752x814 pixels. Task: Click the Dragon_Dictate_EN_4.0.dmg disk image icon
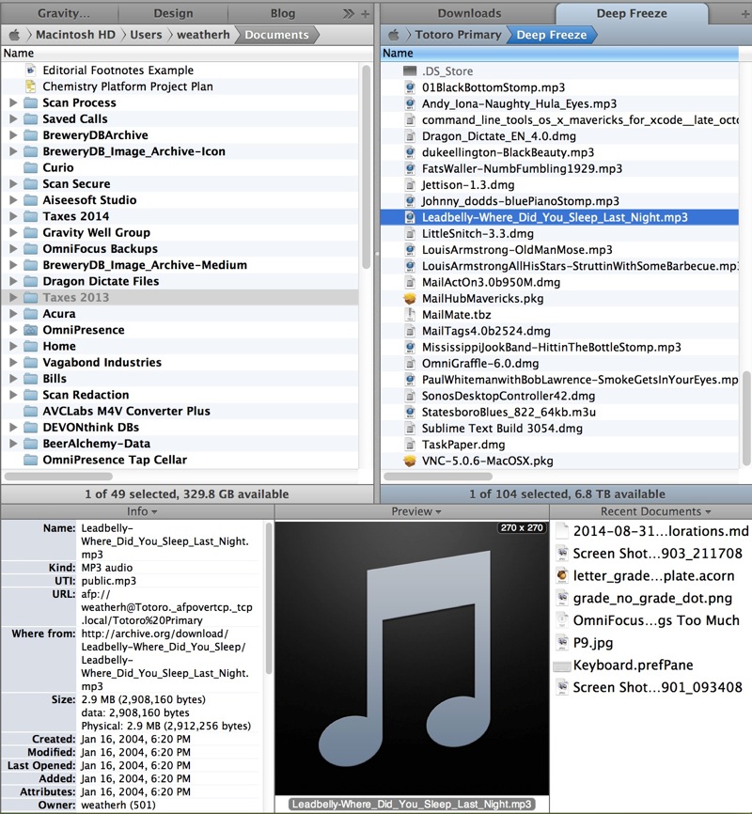pos(409,136)
